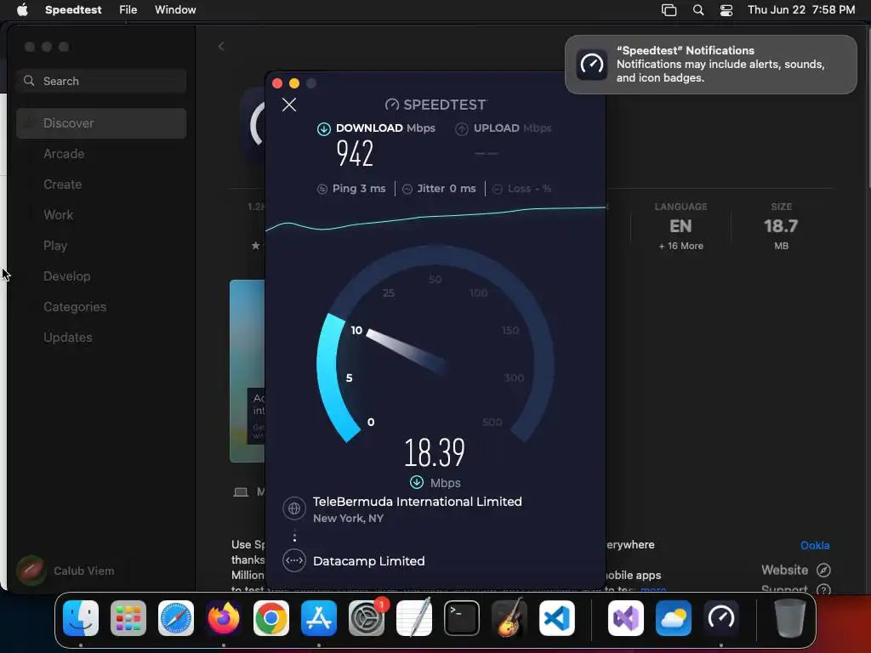The height and width of the screenshot is (653, 871).
Task: Open Terminal from the Dock
Action: 462,617
